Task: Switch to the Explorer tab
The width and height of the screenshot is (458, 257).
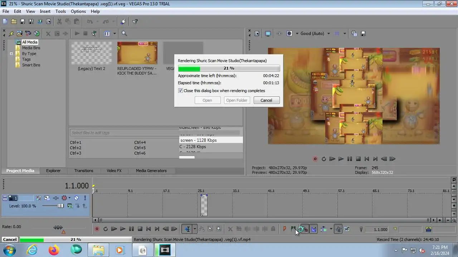Action: pyautogui.click(x=53, y=171)
